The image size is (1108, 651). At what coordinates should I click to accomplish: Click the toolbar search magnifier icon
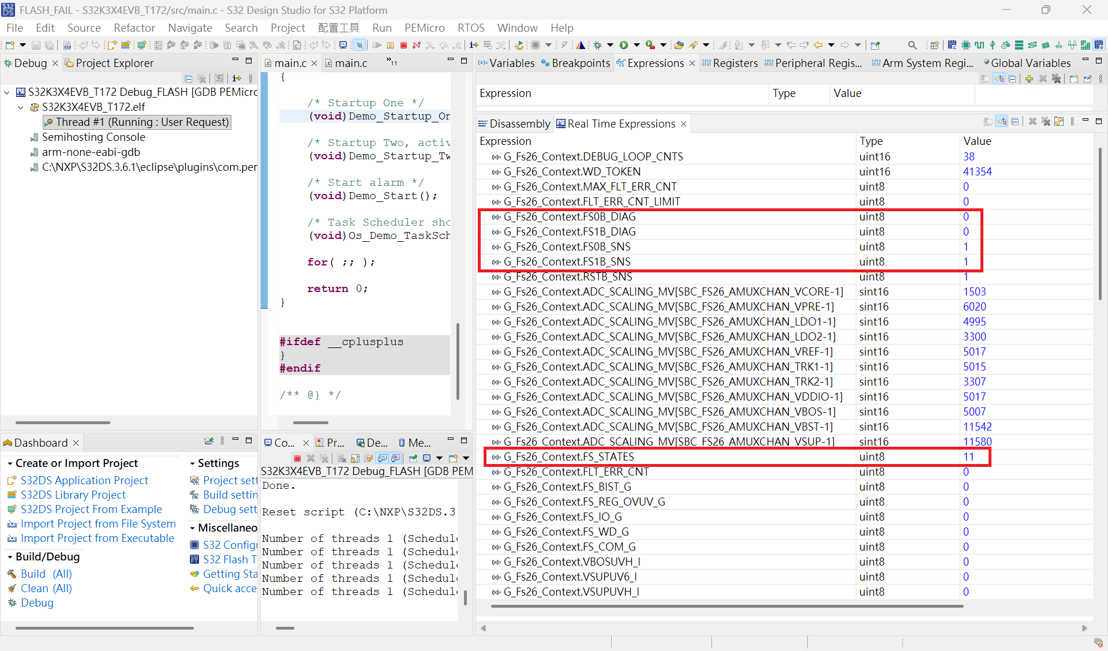tap(912, 45)
